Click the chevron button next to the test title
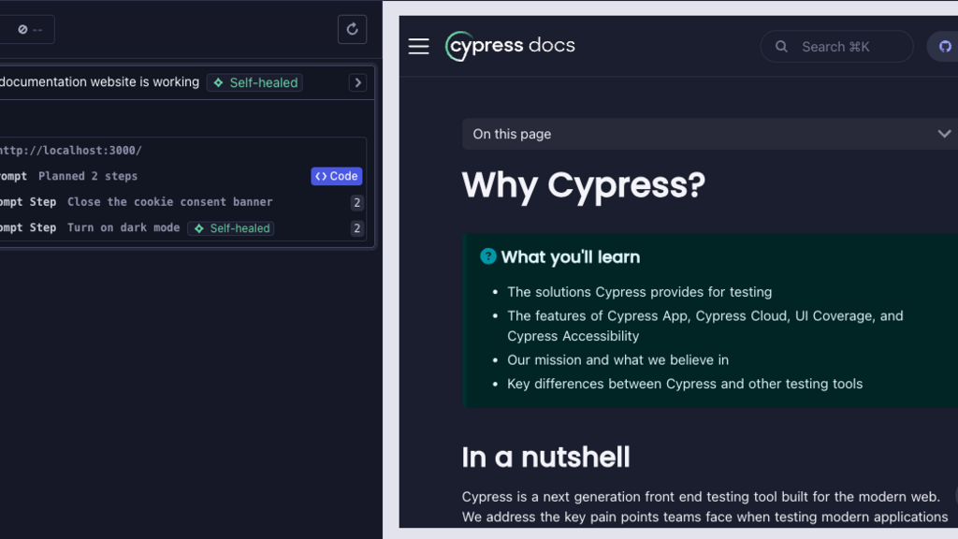958x539 pixels. click(357, 82)
